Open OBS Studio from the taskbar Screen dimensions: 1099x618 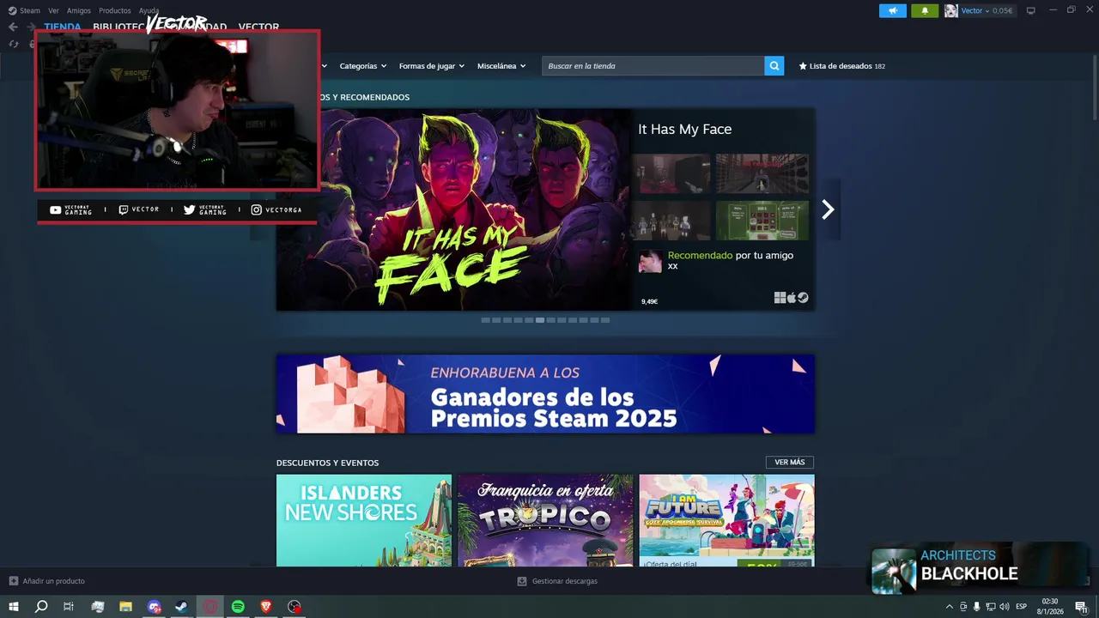[294, 607]
